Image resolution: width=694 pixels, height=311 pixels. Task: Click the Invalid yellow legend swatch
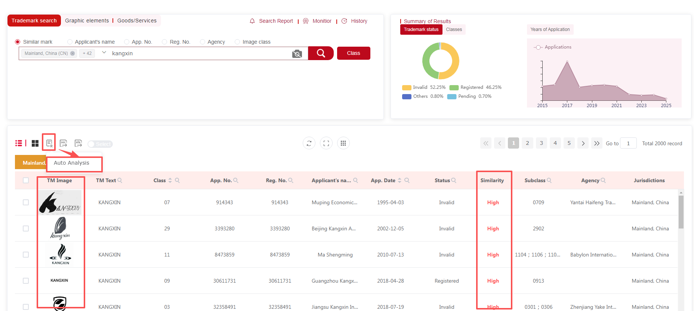407,88
